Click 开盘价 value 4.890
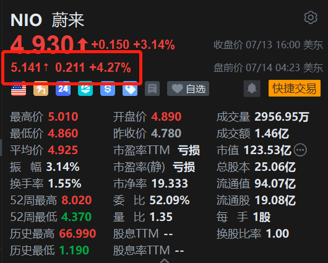Image resolution: width=328 pixels, height=263 pixels. pos(166,117)
